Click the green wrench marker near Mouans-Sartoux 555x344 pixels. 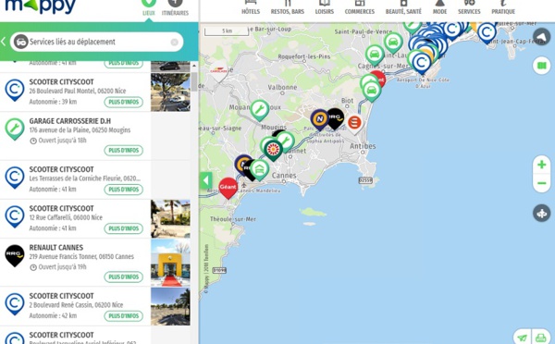click(259, 109)
